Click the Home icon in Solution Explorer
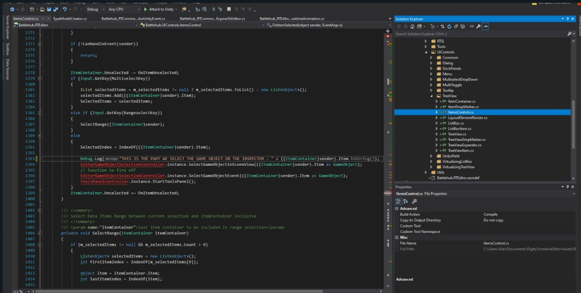Viewport: 581px width, 293px height. (x=412, y=26)
